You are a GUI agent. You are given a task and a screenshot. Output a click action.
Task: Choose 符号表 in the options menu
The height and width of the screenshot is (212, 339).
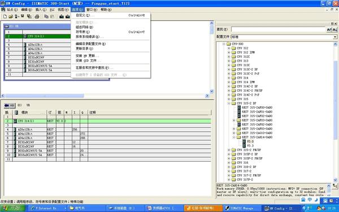tap(111, 32)
